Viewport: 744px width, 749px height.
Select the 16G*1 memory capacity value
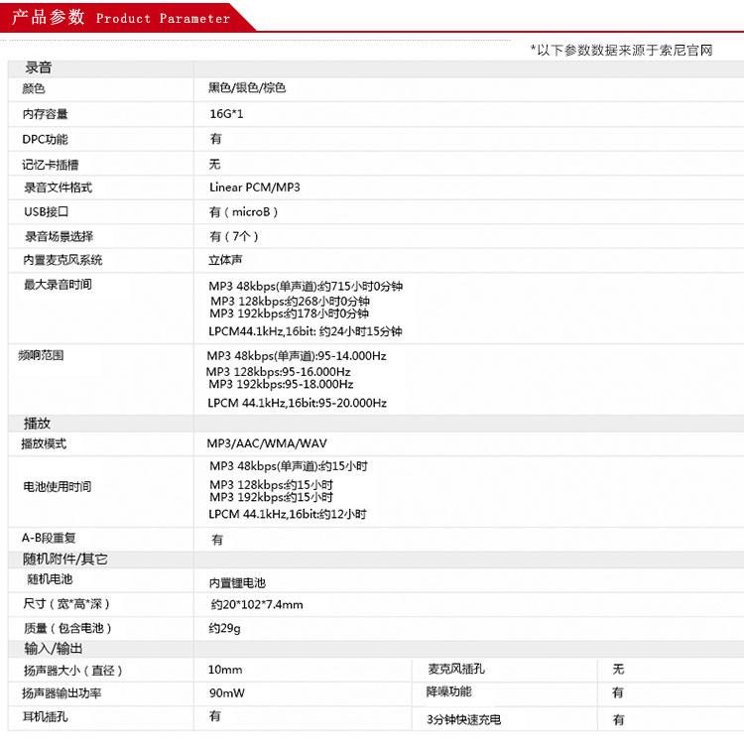[x=225, y=114]
